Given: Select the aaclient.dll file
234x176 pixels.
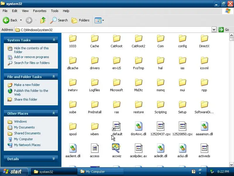Looking at the screenshot, I should 73,151.
